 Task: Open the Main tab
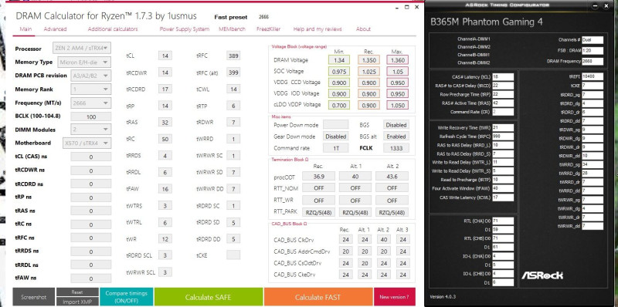coord(25,29)
